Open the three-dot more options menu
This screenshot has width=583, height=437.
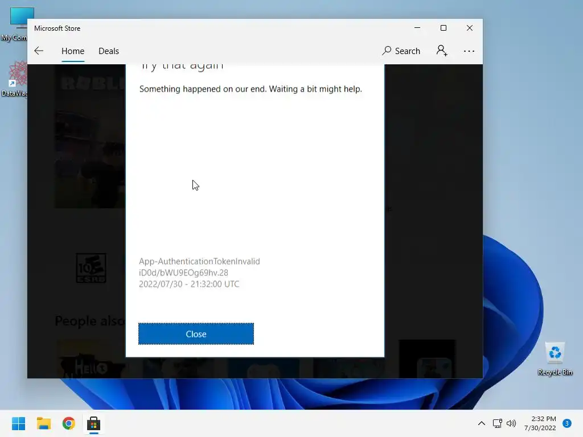coord(469,51)
